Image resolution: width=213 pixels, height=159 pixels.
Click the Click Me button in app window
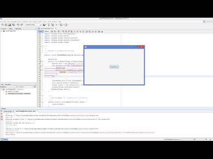tap(114, 67)
